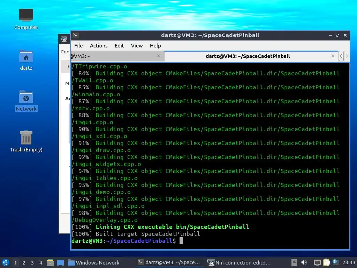Click the '[ 98%]' build progress text

click(x=82, y=213)
